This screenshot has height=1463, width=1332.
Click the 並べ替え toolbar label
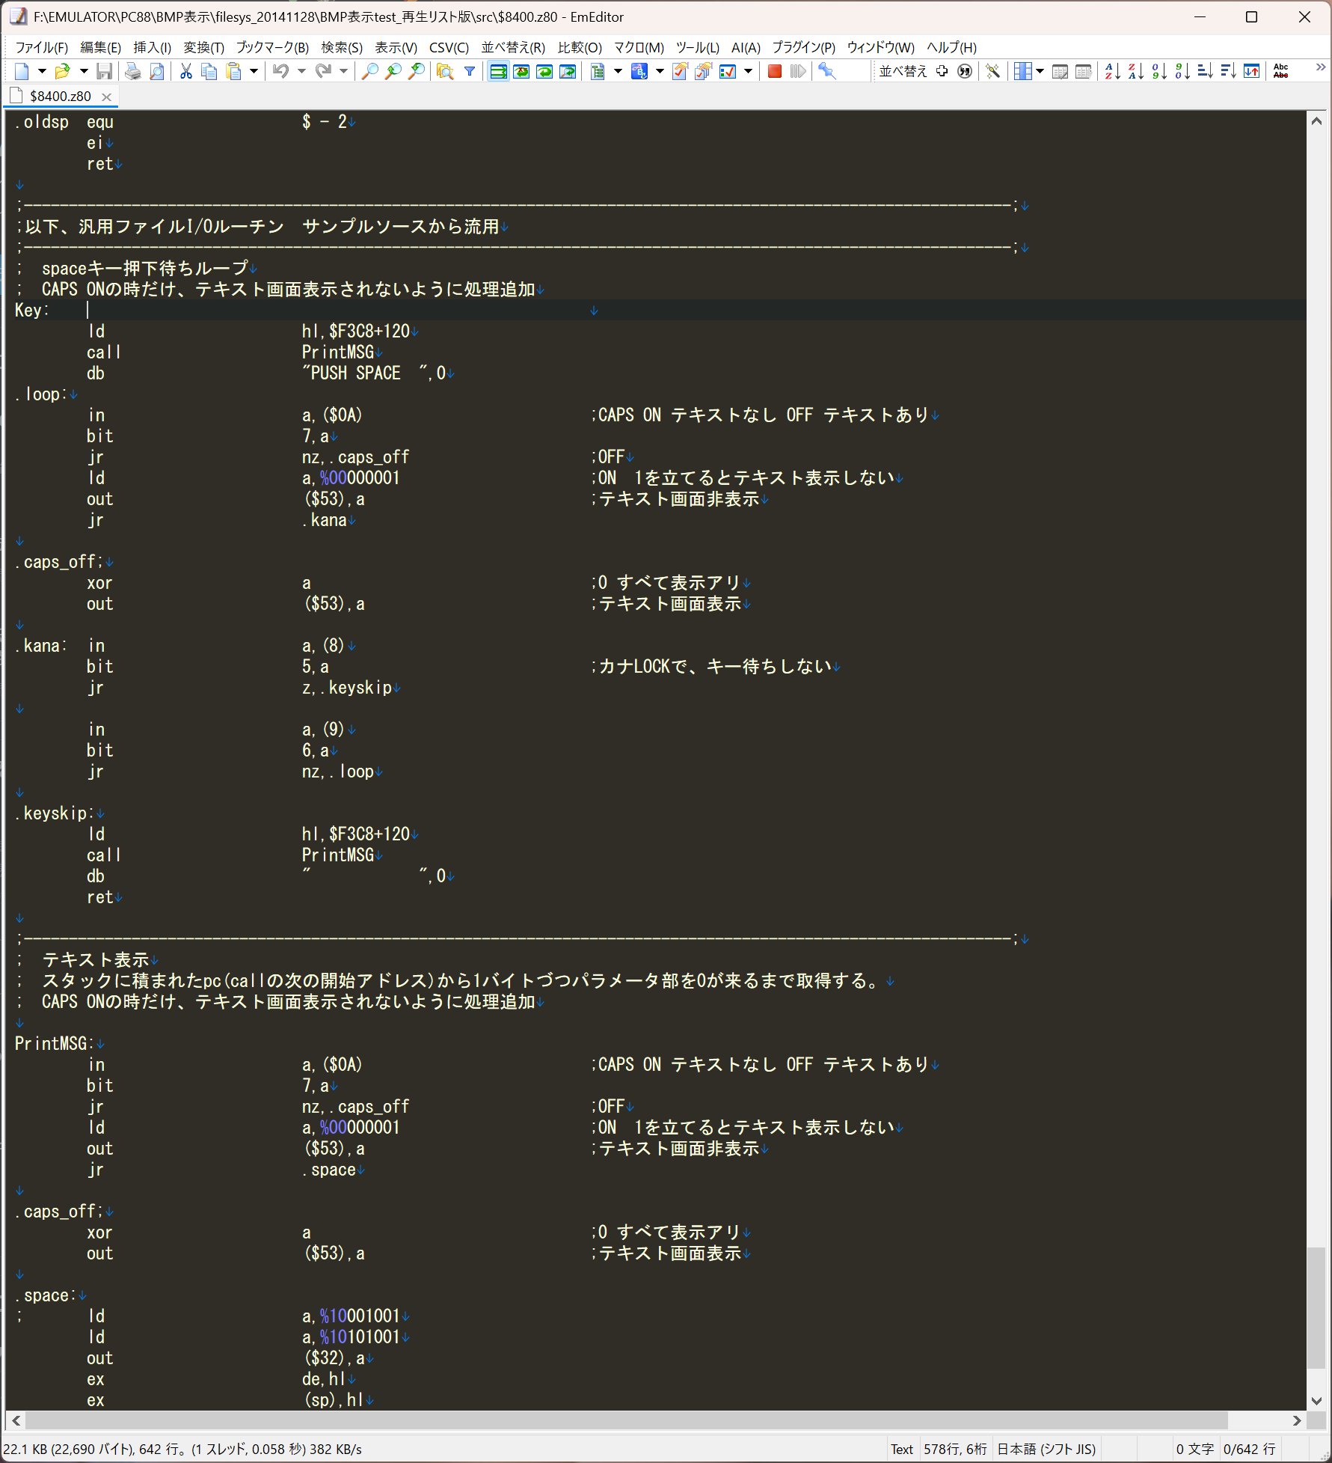(x=903, y=71)
